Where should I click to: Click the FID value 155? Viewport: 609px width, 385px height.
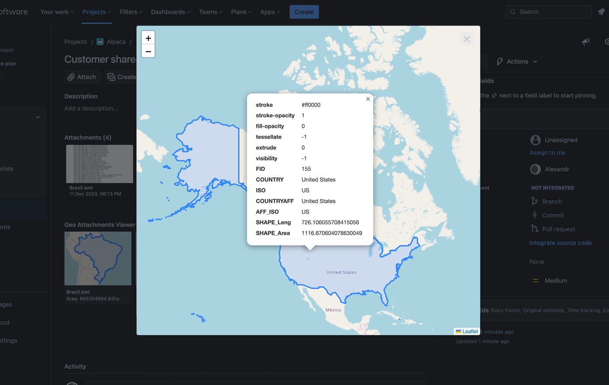tap(306, 169)
